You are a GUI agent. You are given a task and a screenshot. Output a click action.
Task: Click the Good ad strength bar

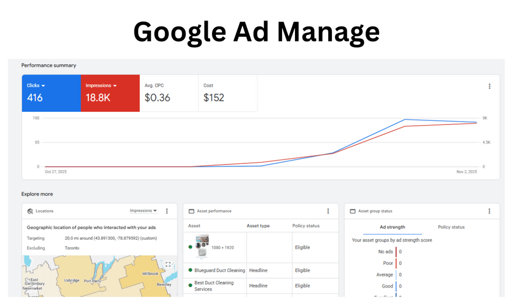coord(396,286)
